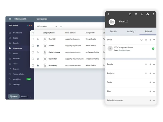This screenshot has width=163, height=122.
Task: Unstar the M company row
Action: pyautogui.click(x=38, y=65)
